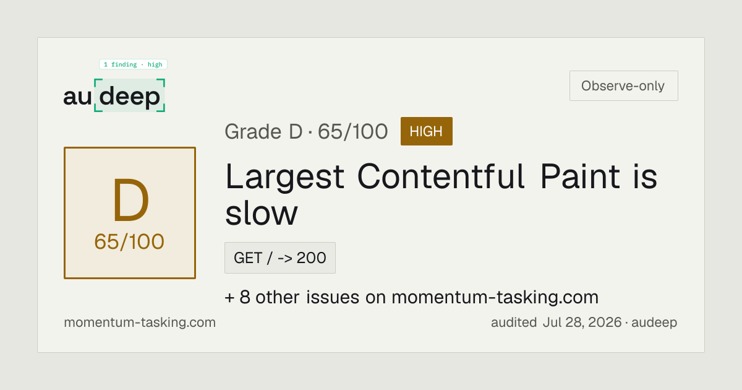
Task: Click the Observe-only button
Action: coord(623,86)
